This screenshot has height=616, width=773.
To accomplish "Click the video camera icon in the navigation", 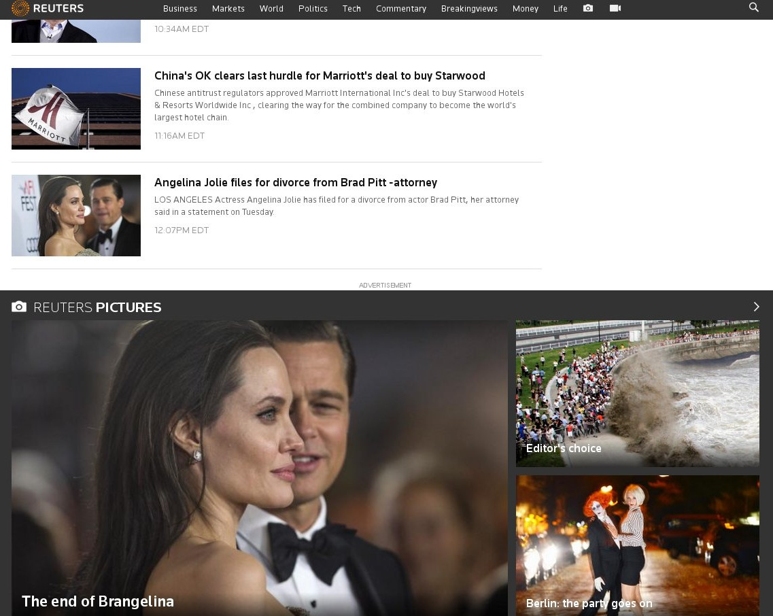I will 615,8.
